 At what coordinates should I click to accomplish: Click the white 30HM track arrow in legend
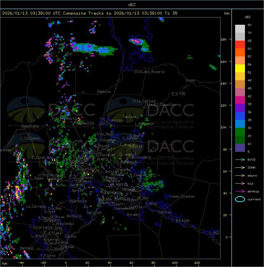(240, 168)
